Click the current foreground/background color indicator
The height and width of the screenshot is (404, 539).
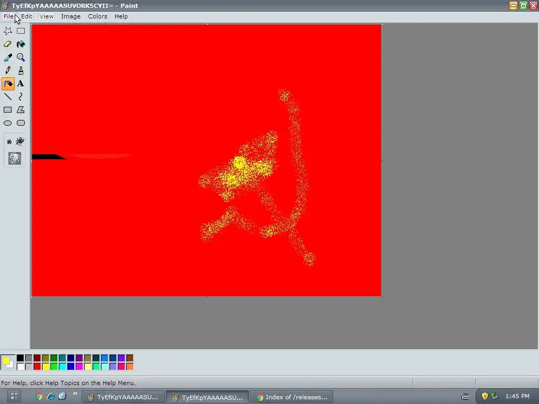pyautogui.click(x=7, y=362)
